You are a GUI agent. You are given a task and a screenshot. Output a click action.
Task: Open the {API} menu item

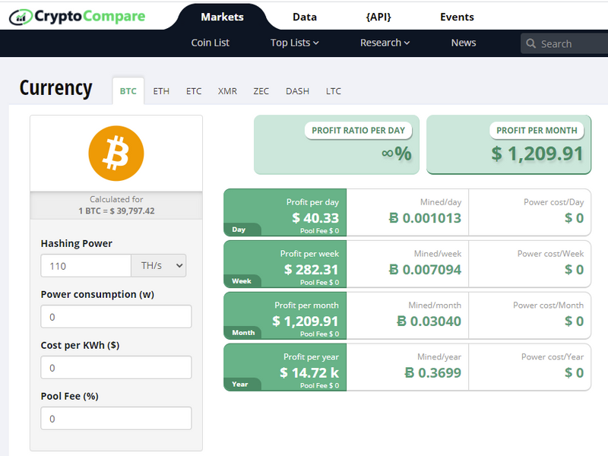pyautogui.click(x=378, y=17)
